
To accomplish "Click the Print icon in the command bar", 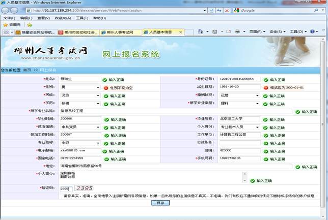I will click(x=237, y=32).
